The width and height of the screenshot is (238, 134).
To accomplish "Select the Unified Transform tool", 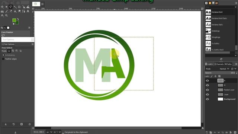I will pos(24,7).
